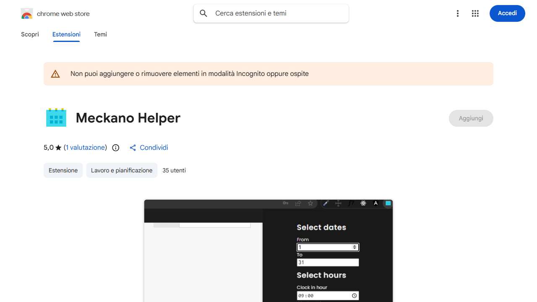
Task: Click the 'Estensione' category chip
Action: (63, 170)
